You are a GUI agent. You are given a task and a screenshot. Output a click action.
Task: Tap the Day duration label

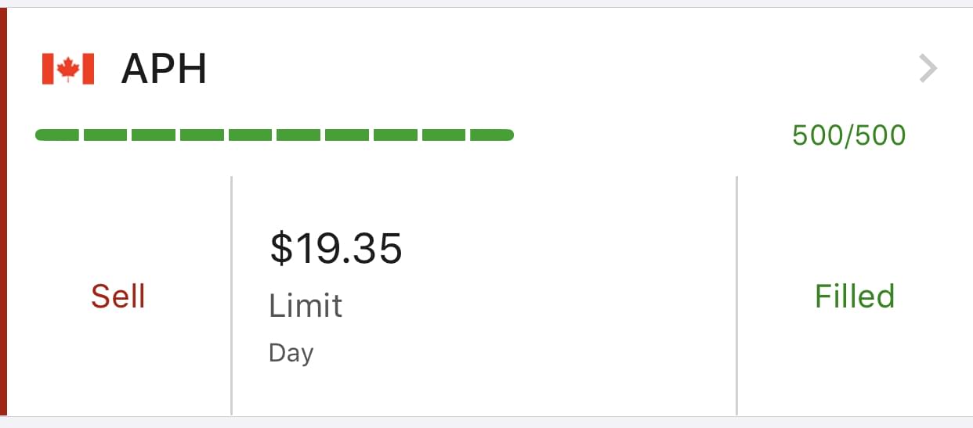[x=291, y=353]
